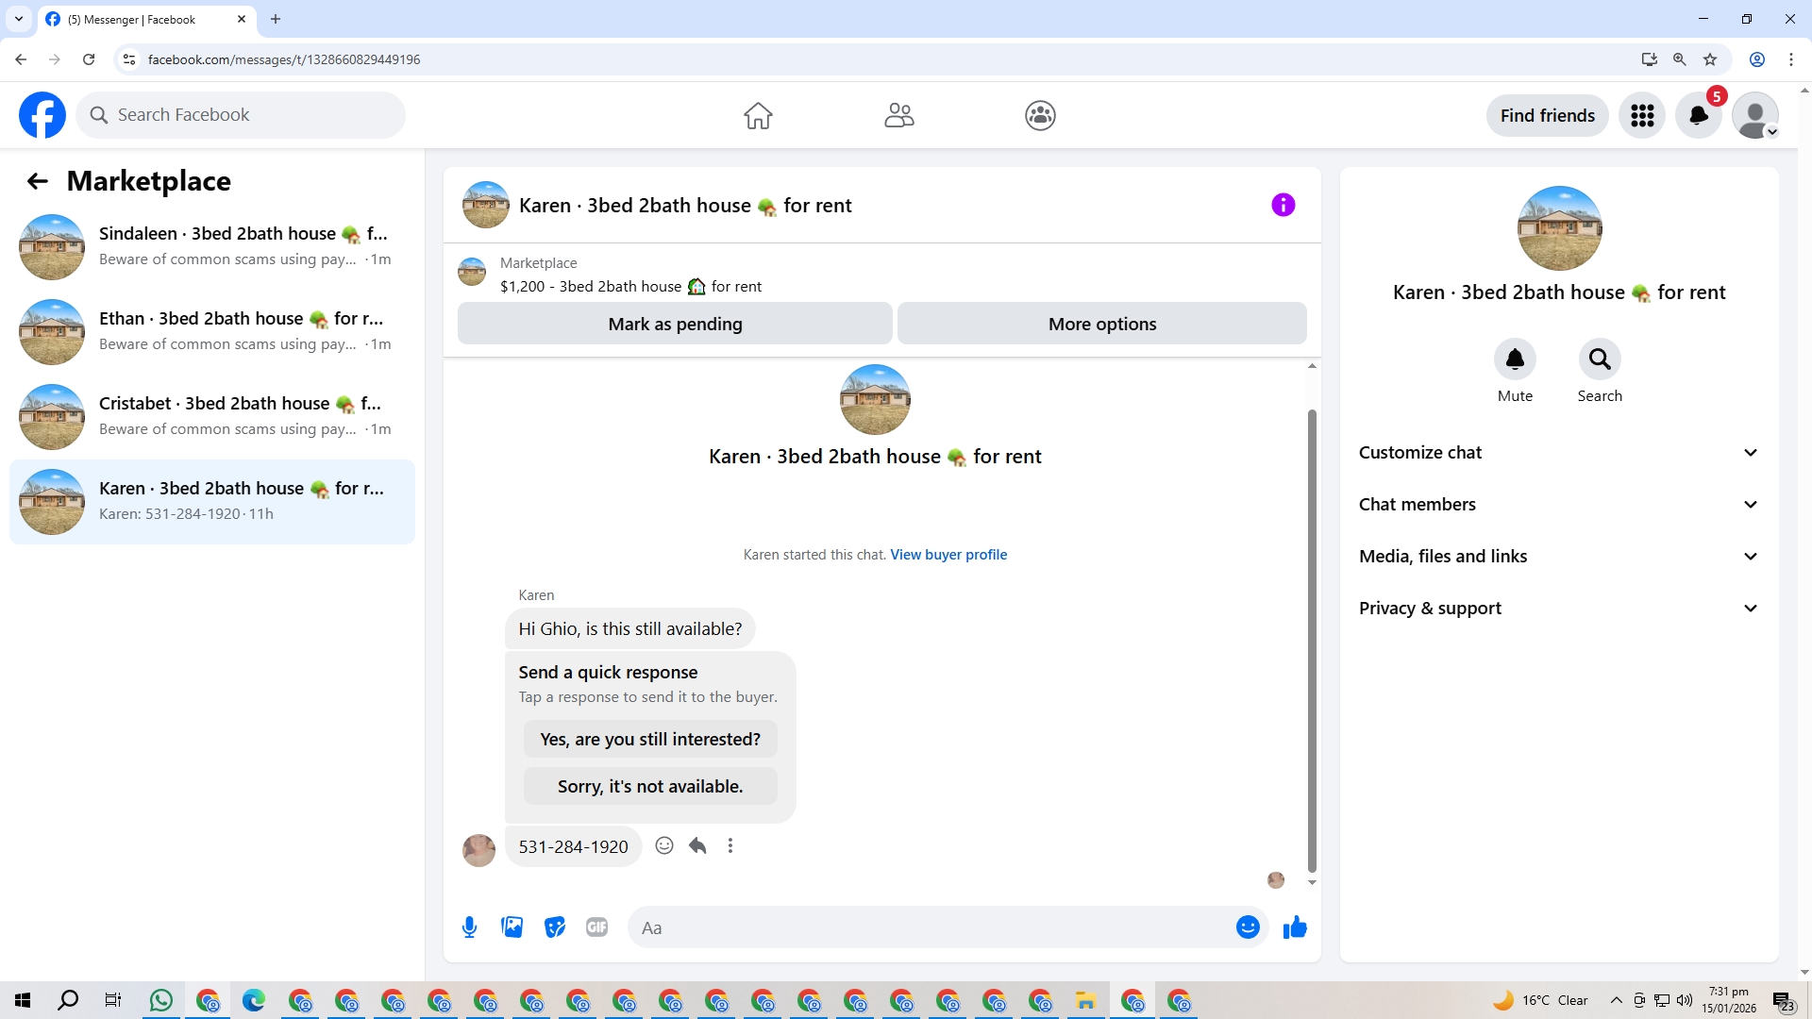Go to Facebook Home tab
This screenshot has width=1812, height=1019.
coord(758,115)
